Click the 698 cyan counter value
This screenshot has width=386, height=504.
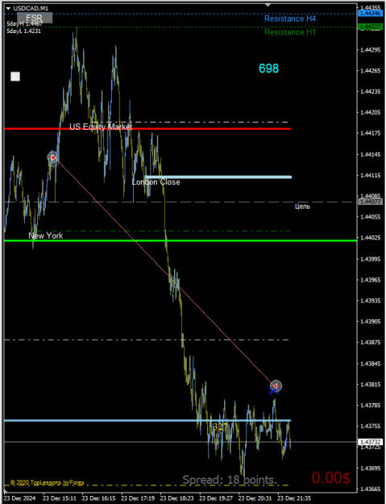click(x=269, y=69)
